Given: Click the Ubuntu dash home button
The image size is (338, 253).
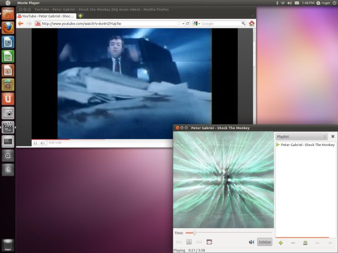Looking at the screenshot, I should tap(8, 3).
